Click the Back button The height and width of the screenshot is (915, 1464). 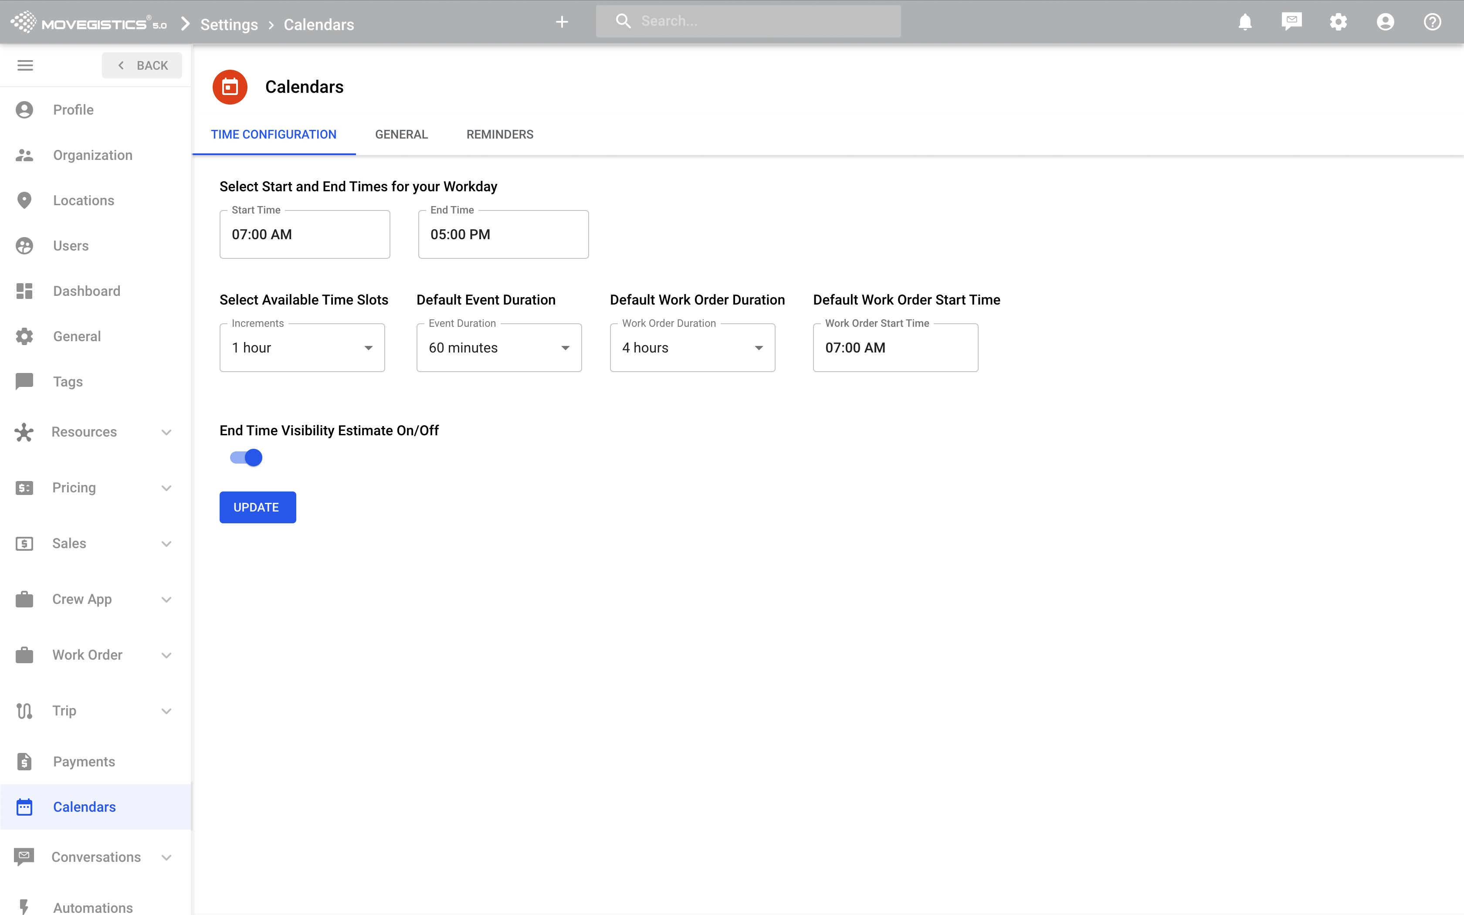(x=142, y=65)
